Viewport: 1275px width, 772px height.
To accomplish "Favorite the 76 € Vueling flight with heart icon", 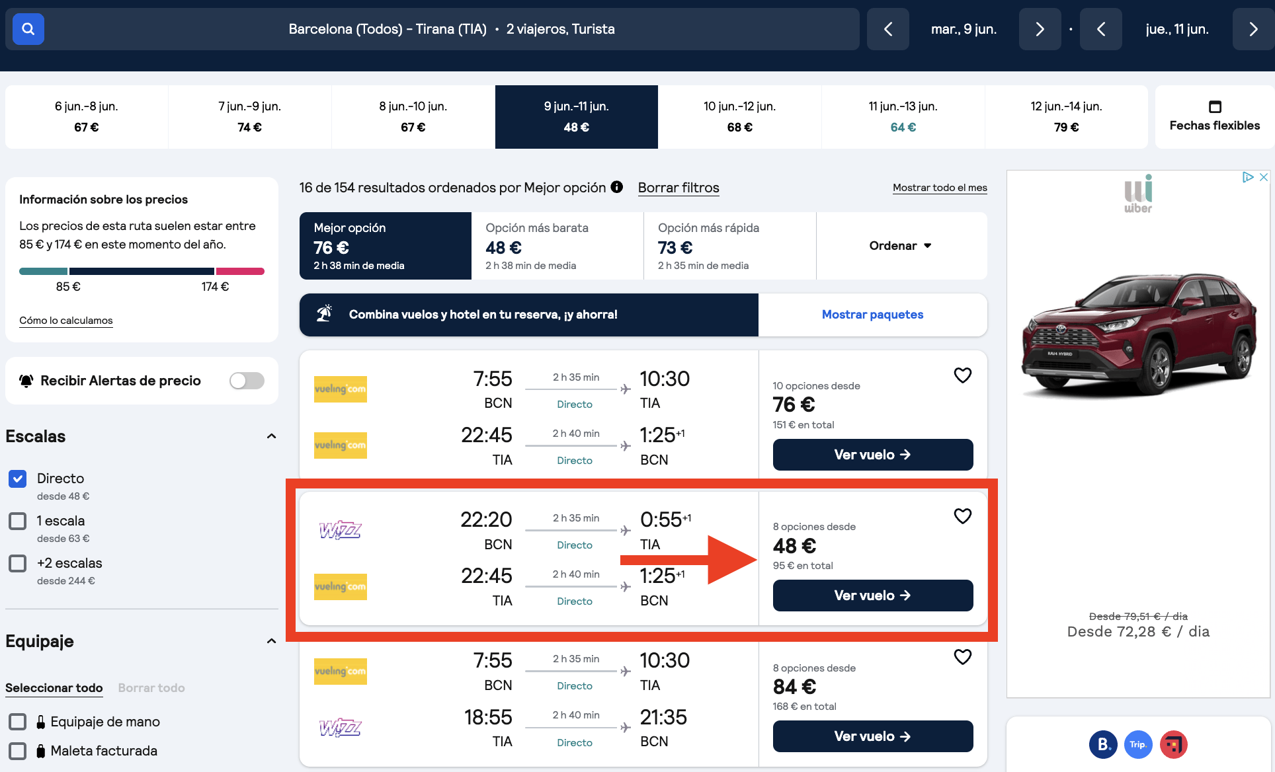I will point(963,375).
